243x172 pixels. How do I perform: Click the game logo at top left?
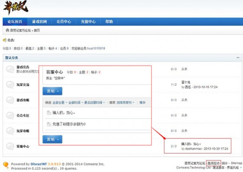(x=16, y=7)
